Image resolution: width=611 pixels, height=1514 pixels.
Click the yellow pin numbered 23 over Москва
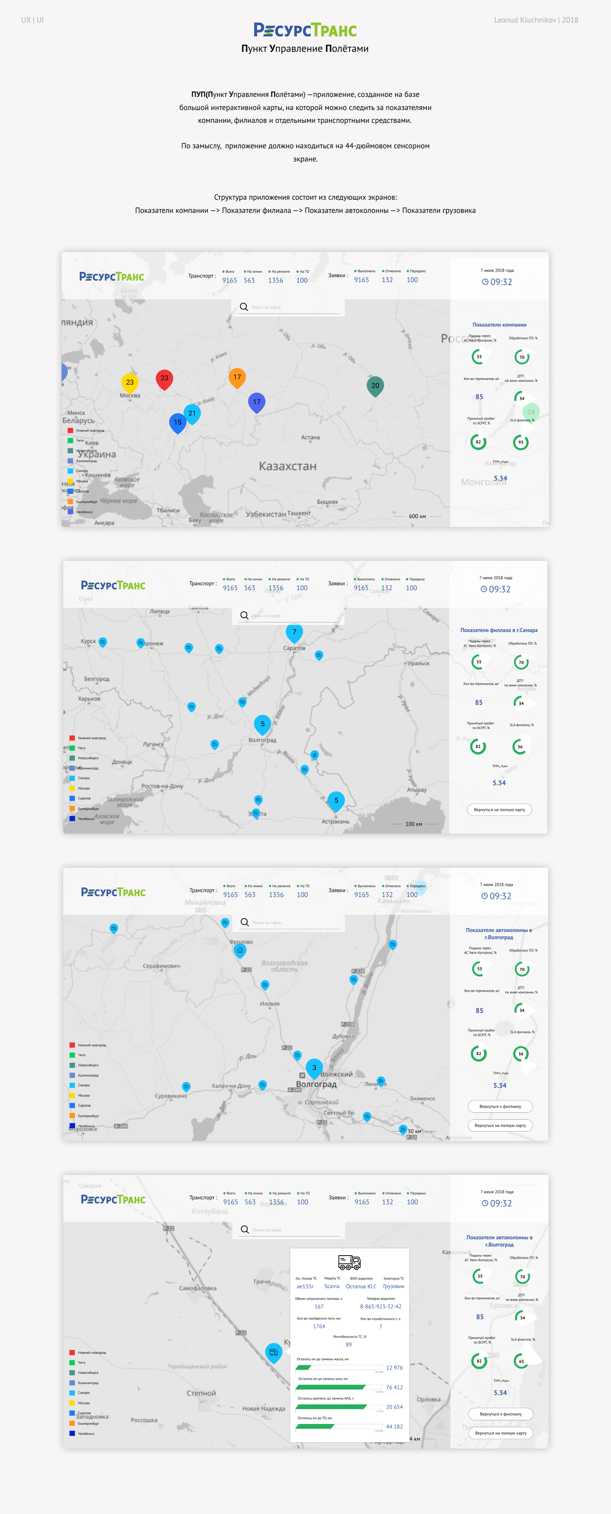click(130, 382)
